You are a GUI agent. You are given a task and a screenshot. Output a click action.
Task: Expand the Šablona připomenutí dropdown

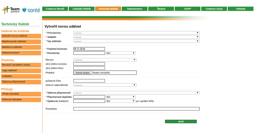(x=136, y=93)
